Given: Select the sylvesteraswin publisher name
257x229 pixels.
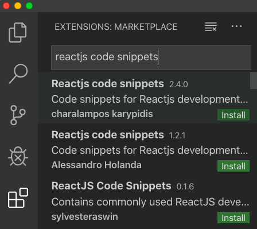Looking at the screenshot, I should tap(85, 217).
